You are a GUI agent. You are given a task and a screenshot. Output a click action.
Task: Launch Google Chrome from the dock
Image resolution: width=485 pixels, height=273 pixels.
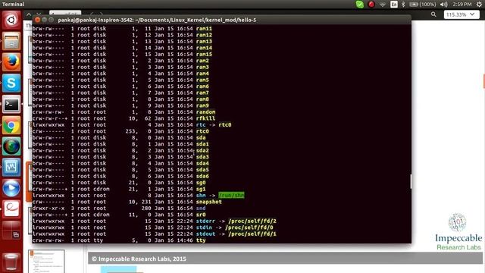(x=11, y=125)
